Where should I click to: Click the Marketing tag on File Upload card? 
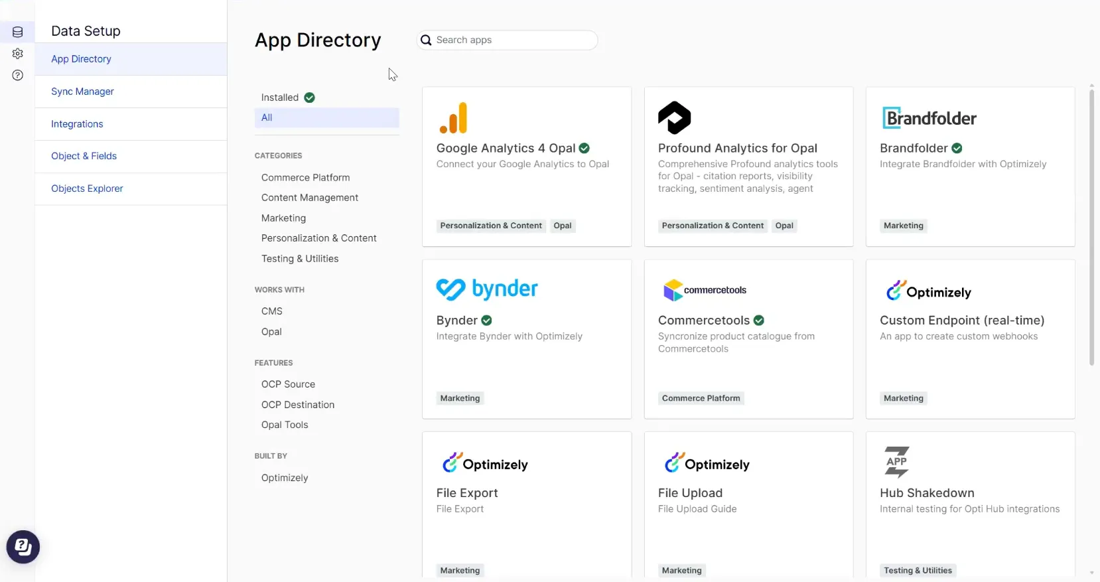coord(682,571)
